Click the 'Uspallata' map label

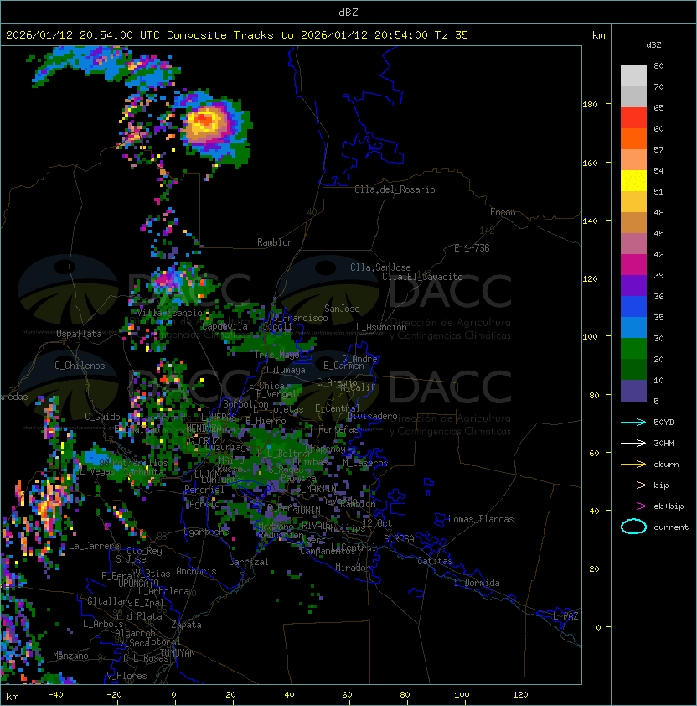(79, 334)
